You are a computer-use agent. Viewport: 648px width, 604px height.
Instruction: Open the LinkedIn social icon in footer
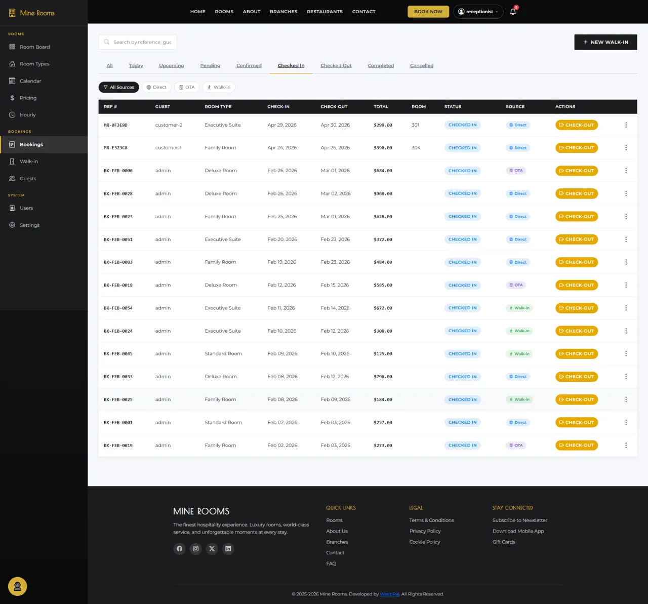tap(228, 549)
